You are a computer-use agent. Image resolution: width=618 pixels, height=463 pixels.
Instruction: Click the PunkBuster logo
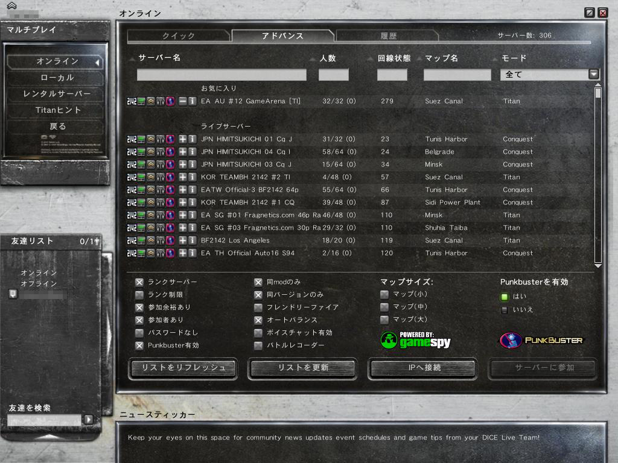tap(541, 340)
